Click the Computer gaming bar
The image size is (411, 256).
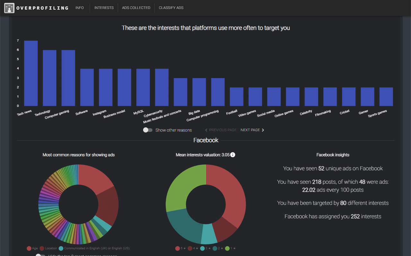tap(68, 78)
